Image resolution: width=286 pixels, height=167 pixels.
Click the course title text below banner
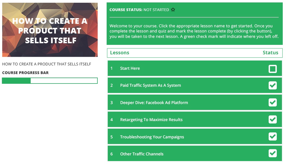tap(47, 64)
